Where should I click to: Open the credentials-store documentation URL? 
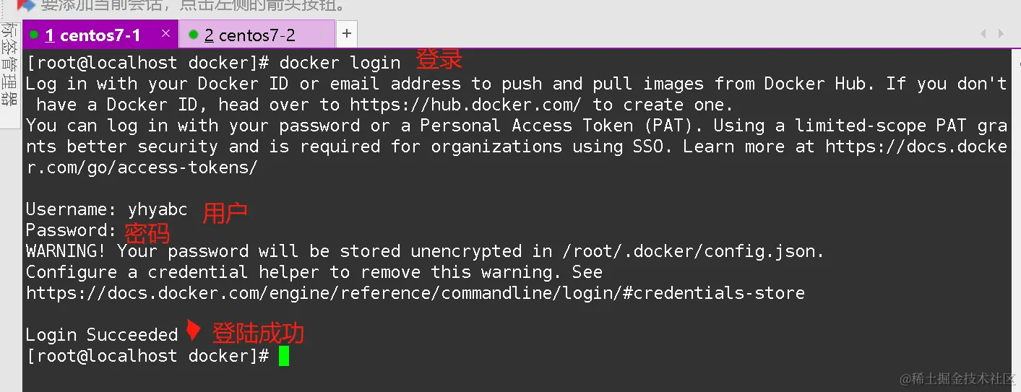(415, 293)
